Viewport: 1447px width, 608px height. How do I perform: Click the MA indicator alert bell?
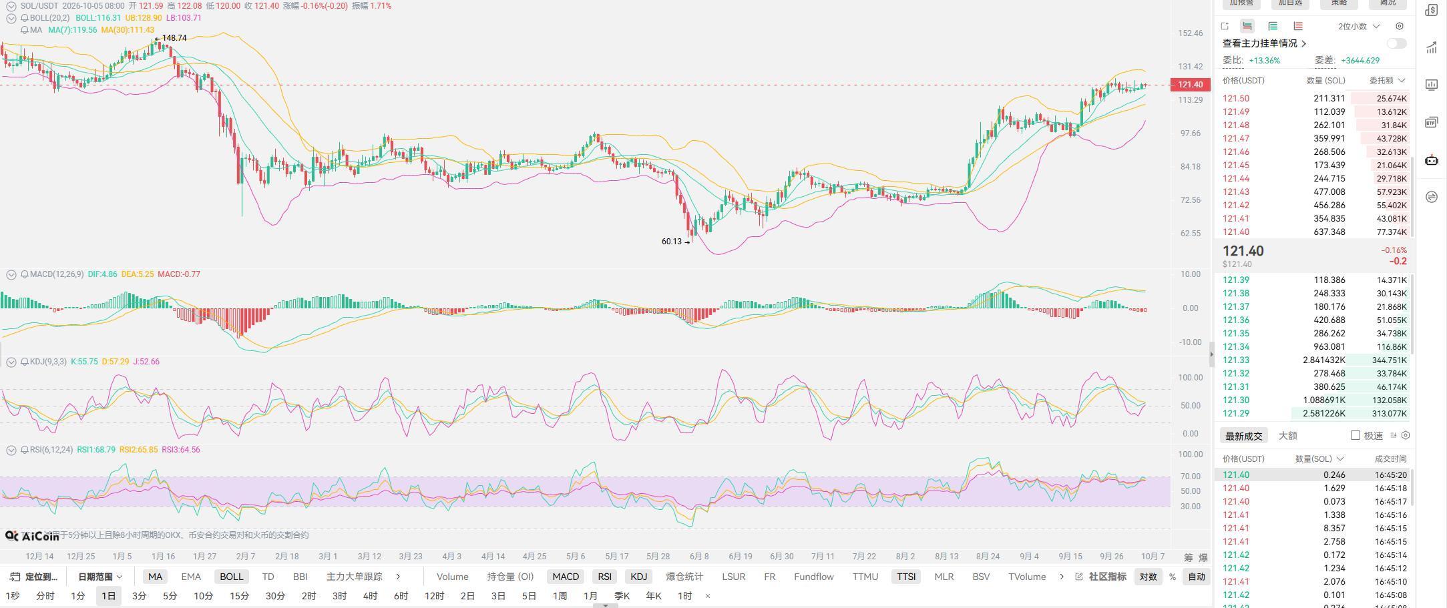[x=24, y=30]
